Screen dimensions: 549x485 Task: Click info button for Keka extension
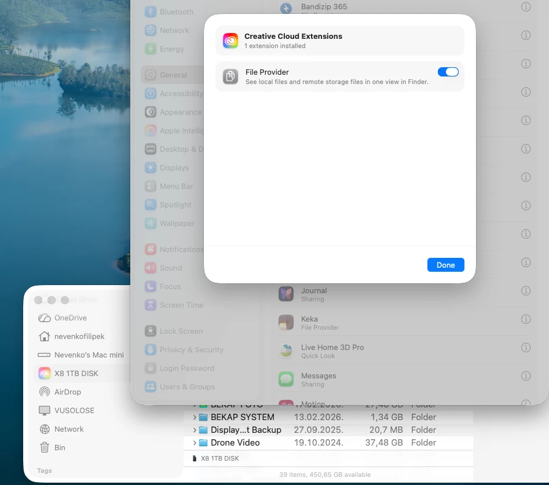pyautogui.click(x=526, y=319)
